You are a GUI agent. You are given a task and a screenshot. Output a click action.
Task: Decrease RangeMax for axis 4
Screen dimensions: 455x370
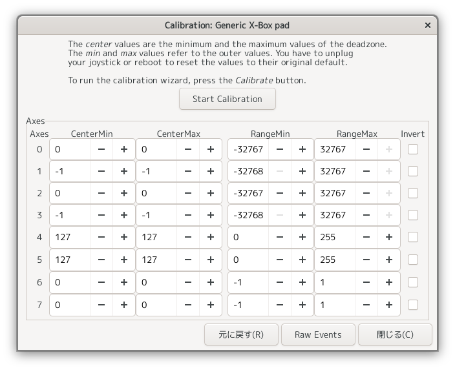pos(366,237)
